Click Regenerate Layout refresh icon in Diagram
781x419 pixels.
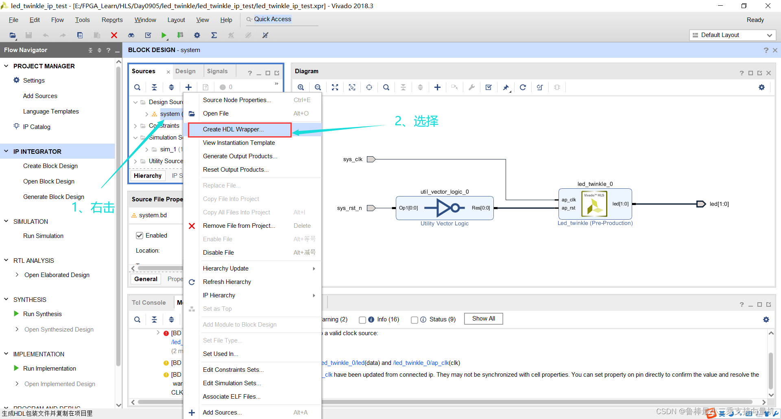tap(523, 87)
